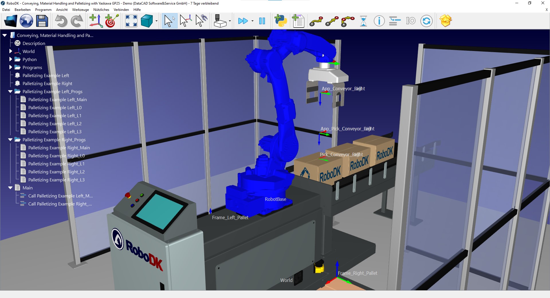The image size is (550, 298).
Task: Open the Programm menu
Action: [x=43, y=10]
